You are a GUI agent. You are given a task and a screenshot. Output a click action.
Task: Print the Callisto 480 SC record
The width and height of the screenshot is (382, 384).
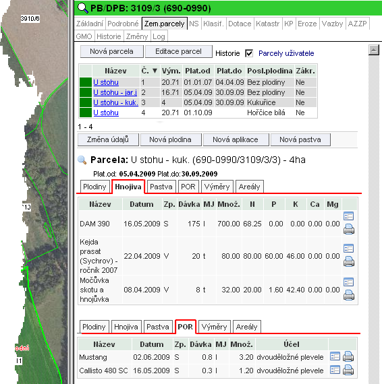click(x=348, y=370)
